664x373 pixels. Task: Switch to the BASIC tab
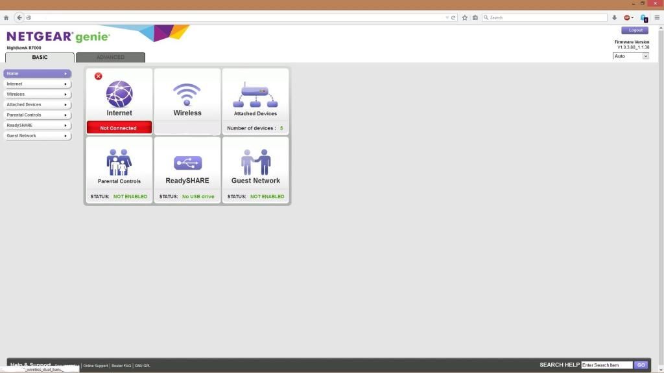click(x=40, y=57)
